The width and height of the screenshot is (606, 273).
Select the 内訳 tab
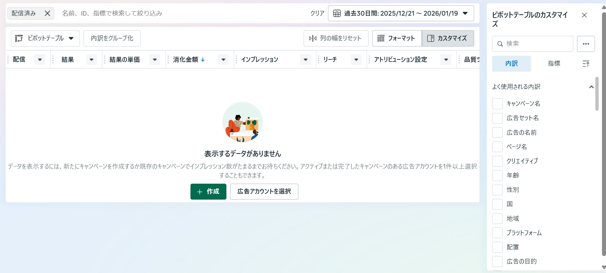[x=511, y=63]
